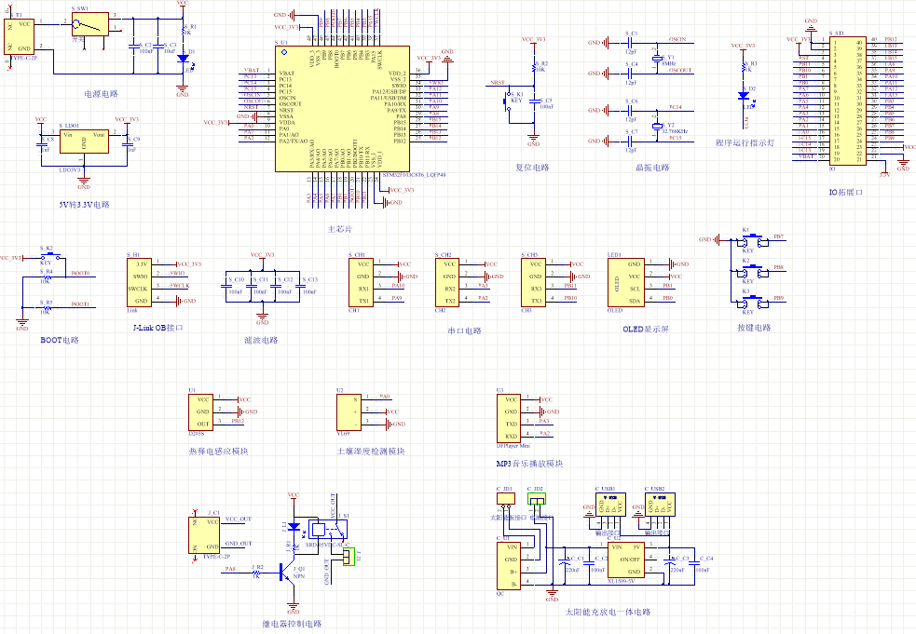Select the J_R2 1K base resistor
916x634 pixels.
(256, 572)
